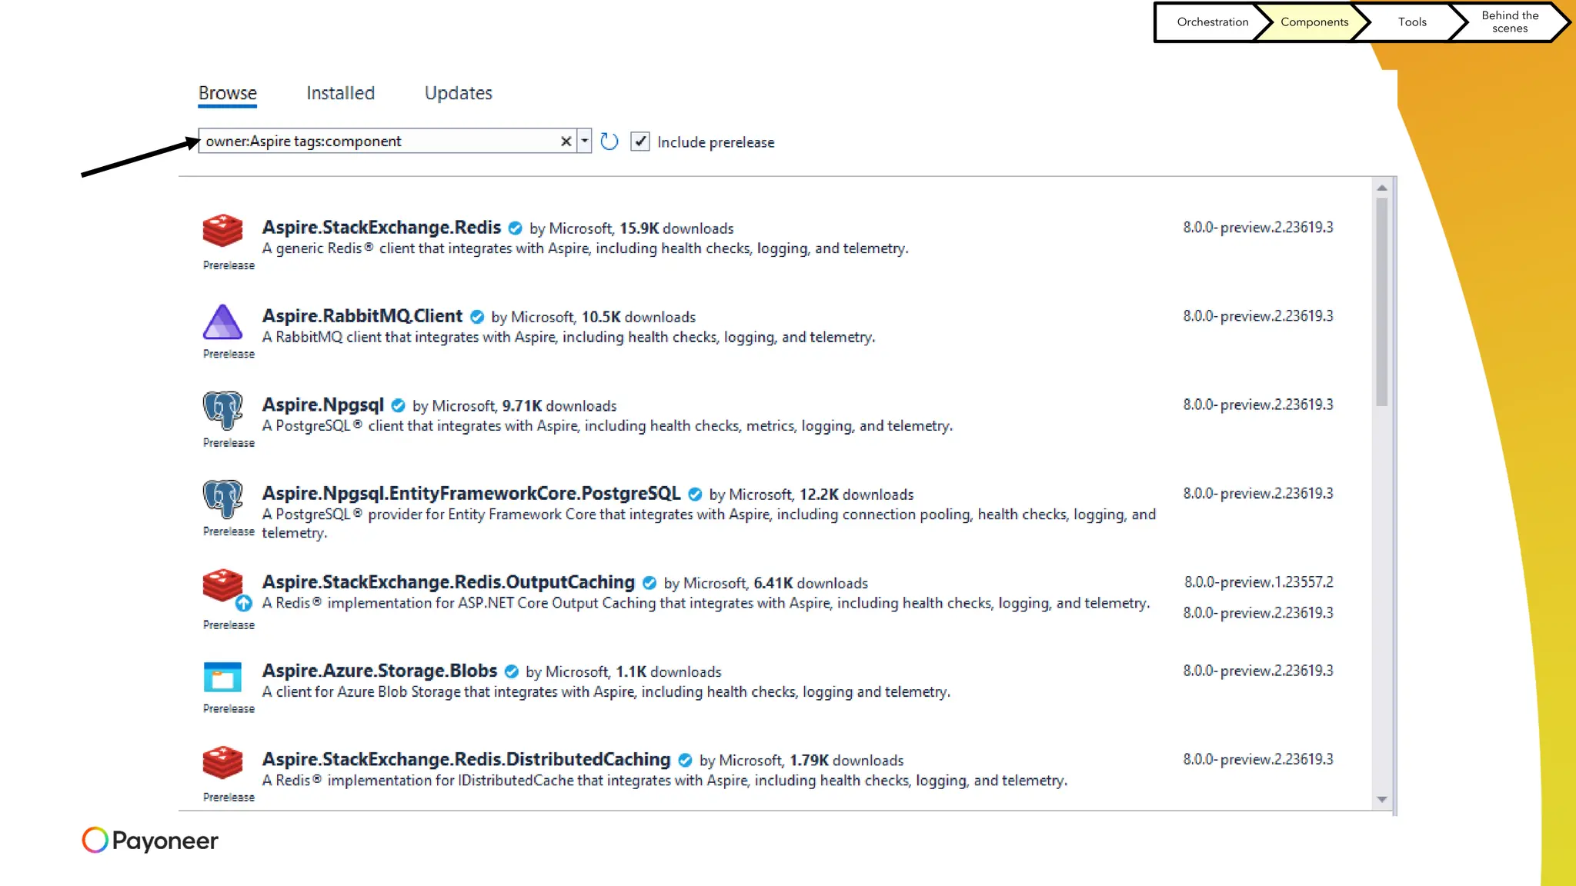Click the RabbitMQ description text

[x=569, y=337]
